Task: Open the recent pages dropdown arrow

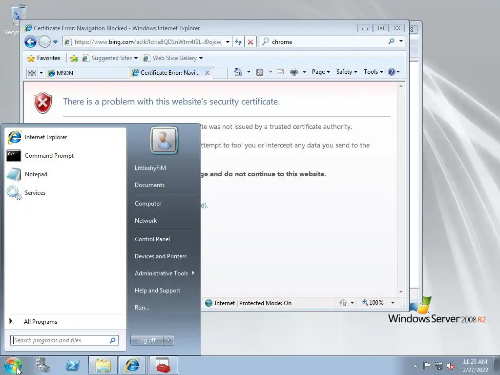Action: (x=55, y=42)
